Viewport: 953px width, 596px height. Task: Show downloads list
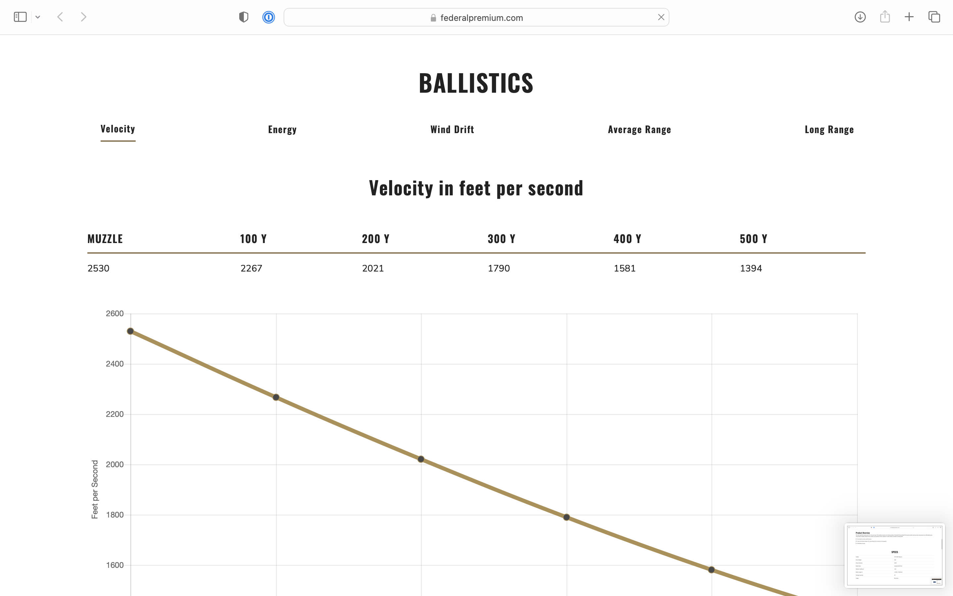[x=860, y=17]
